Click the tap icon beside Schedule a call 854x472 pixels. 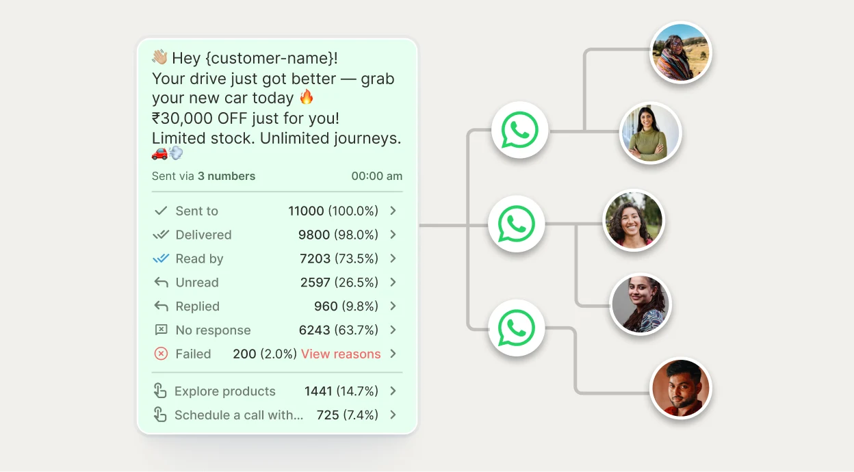point(160,415)
